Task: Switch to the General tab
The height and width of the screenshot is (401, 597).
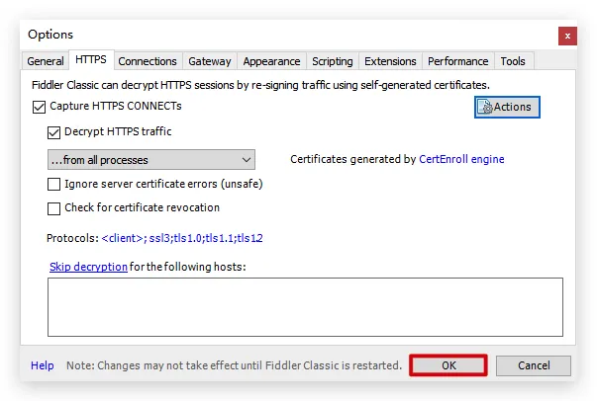Action: [46, 61]
